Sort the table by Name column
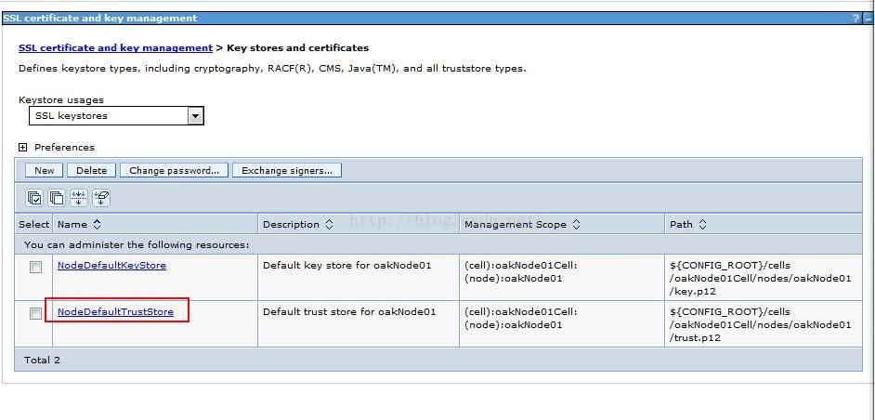 pos(98,224)
